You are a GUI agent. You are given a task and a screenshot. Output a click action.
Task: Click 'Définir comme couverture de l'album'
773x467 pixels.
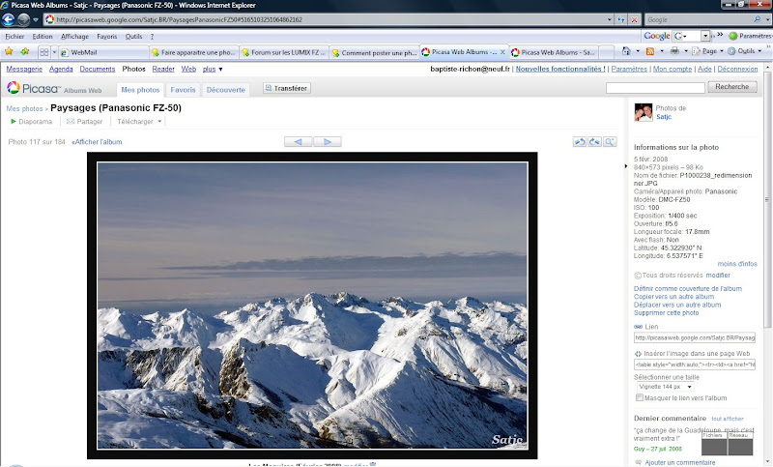[688, 288]
